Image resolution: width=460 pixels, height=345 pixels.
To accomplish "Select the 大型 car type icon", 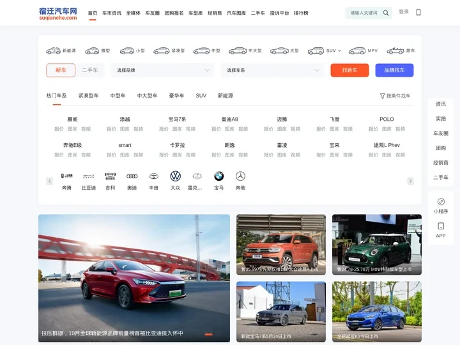I will 279,50.
